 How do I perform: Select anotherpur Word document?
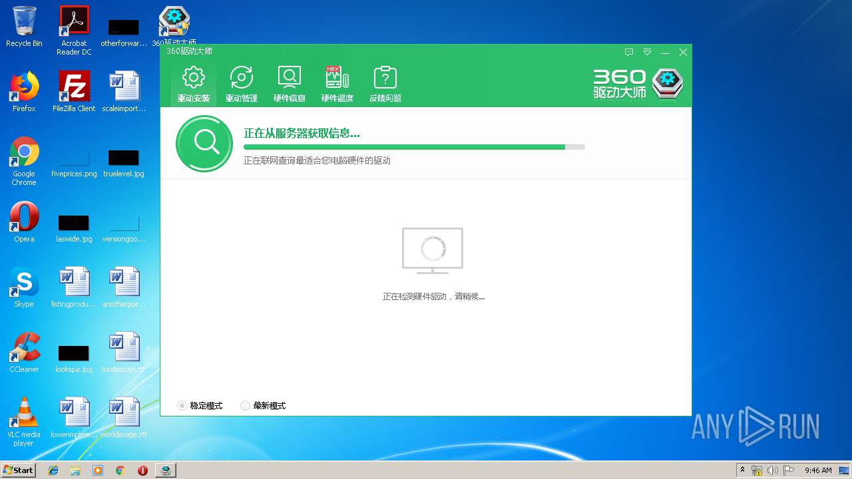point(124,287)
